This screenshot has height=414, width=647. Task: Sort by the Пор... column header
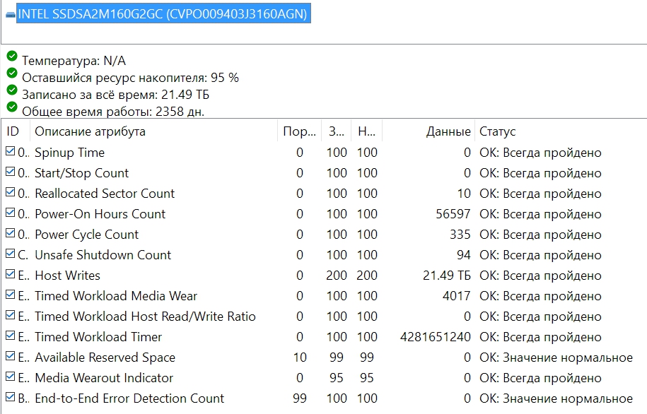tap(299, 131)
